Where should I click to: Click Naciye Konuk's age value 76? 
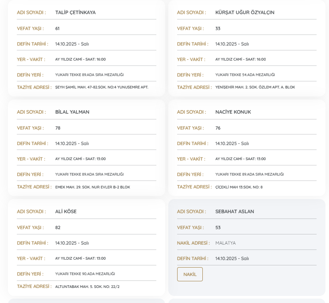218,128
